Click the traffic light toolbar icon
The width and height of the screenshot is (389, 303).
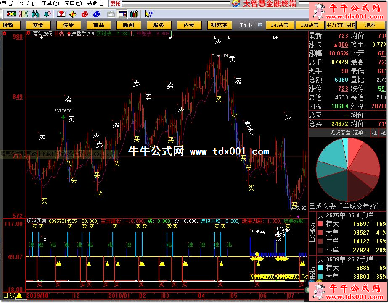tap(11, 14)
